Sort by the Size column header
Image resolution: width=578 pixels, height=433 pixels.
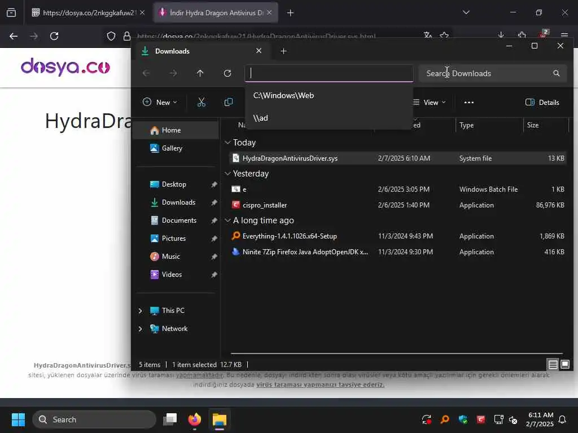[x=546, y=125]
